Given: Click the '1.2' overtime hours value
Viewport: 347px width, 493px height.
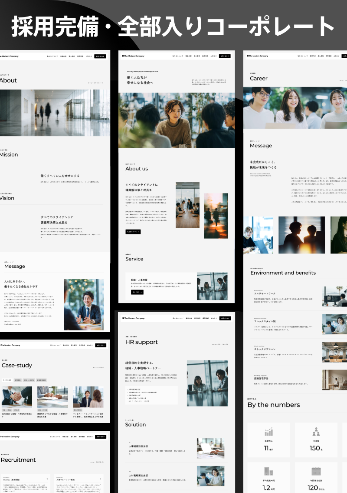Looking at the screenshot, I should point(266,488).
